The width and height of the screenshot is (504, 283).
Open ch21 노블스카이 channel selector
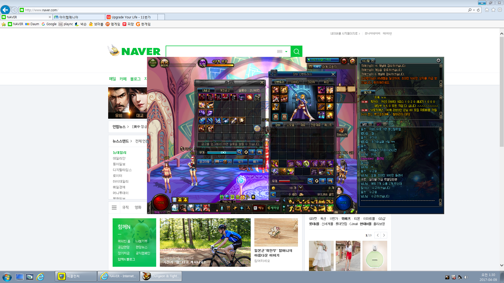point(323,60)
